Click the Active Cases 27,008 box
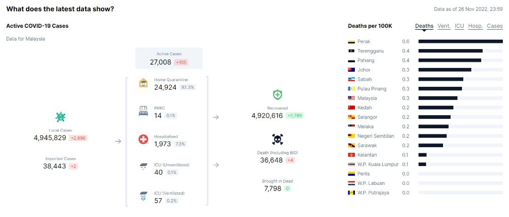 pyautogui.click(x=169, y=58)
